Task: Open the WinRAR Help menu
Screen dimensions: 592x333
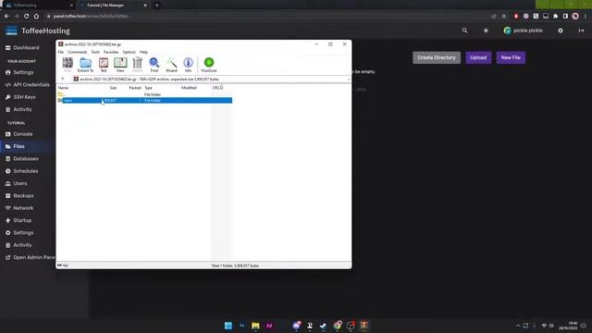Action: 143,52
